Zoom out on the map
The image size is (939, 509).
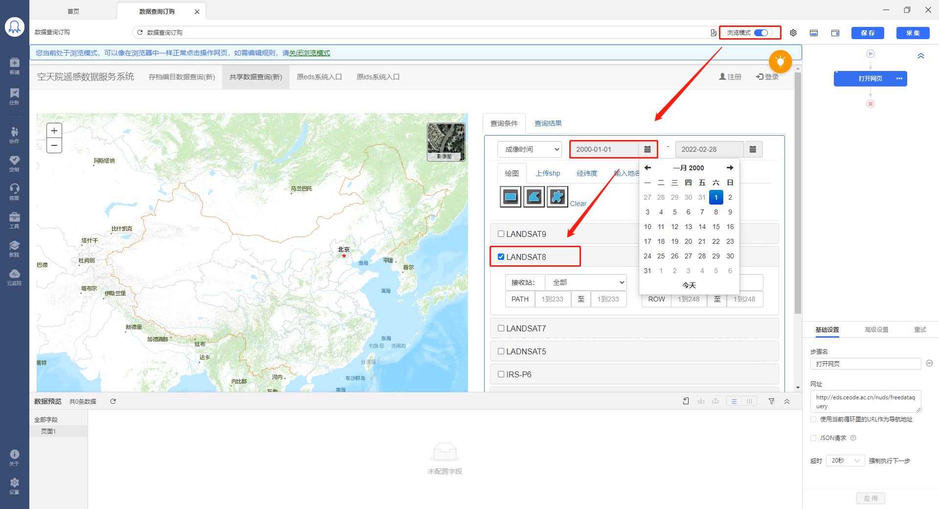click(54, 145)
